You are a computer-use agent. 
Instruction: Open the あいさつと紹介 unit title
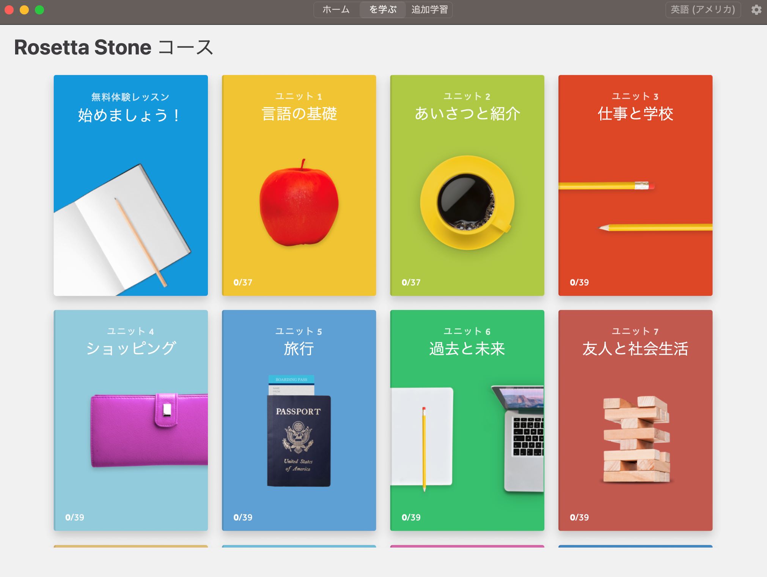coord(467,114)
